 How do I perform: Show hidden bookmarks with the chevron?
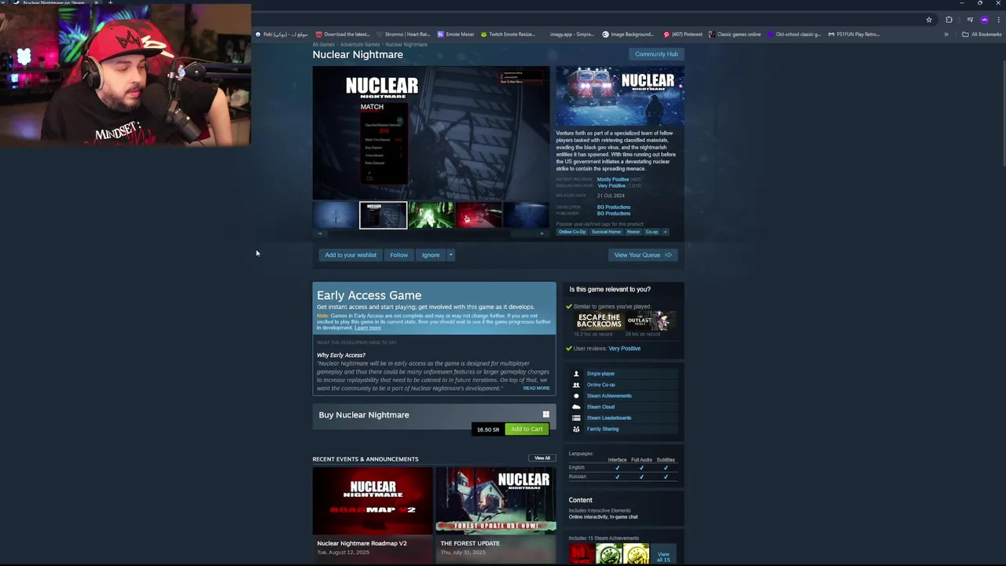click(x=946, y=35)
